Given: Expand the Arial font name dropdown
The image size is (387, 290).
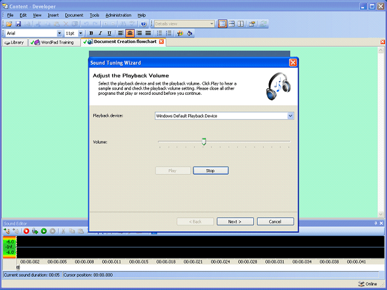Looking at the screenshot, I should click(59, 33).
